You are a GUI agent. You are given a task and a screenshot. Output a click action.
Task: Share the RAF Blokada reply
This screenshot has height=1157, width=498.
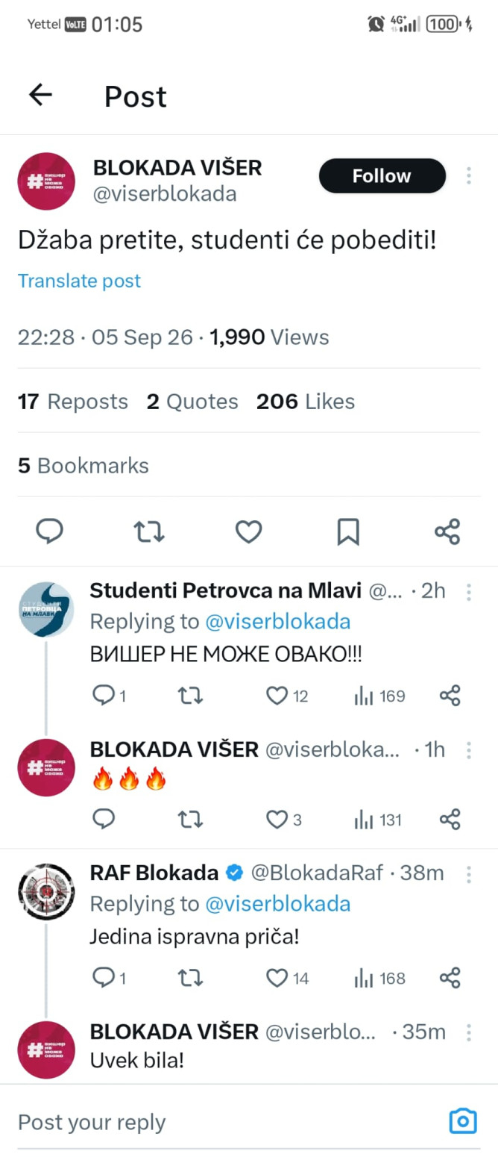click(450, 978)
